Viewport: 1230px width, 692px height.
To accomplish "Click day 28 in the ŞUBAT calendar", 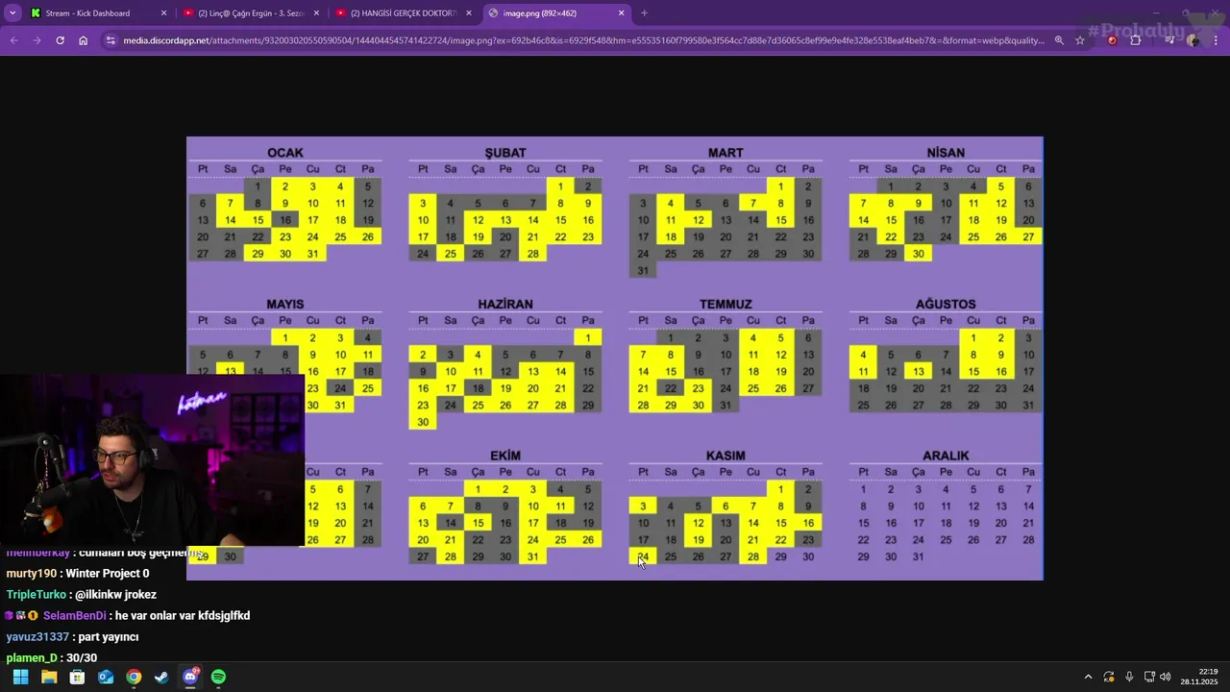I will pos(533,254).
